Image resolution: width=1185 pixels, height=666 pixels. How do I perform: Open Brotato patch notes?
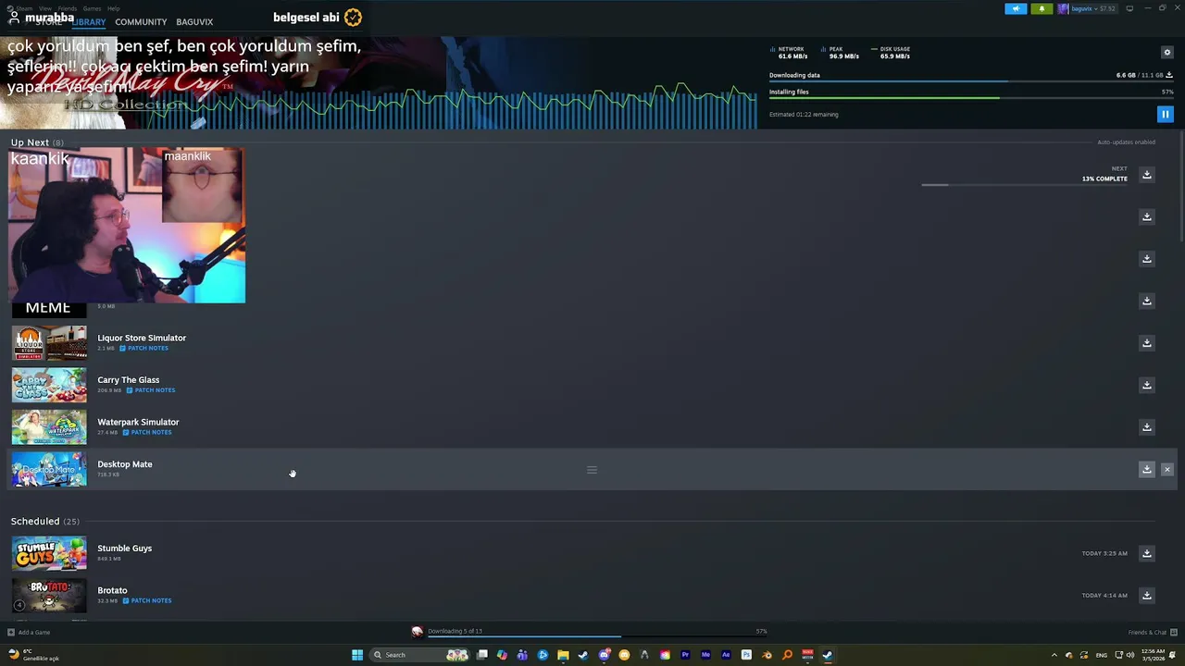click(146, 600)
